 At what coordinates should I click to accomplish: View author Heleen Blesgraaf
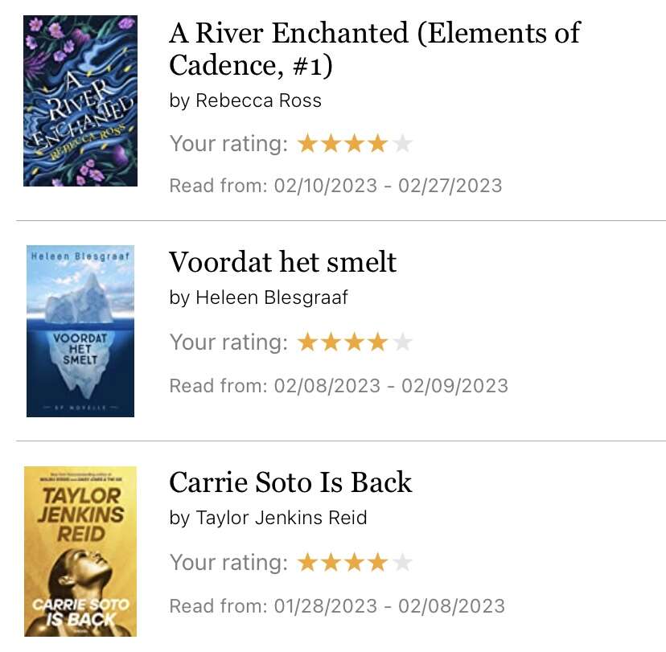point(272,297)
